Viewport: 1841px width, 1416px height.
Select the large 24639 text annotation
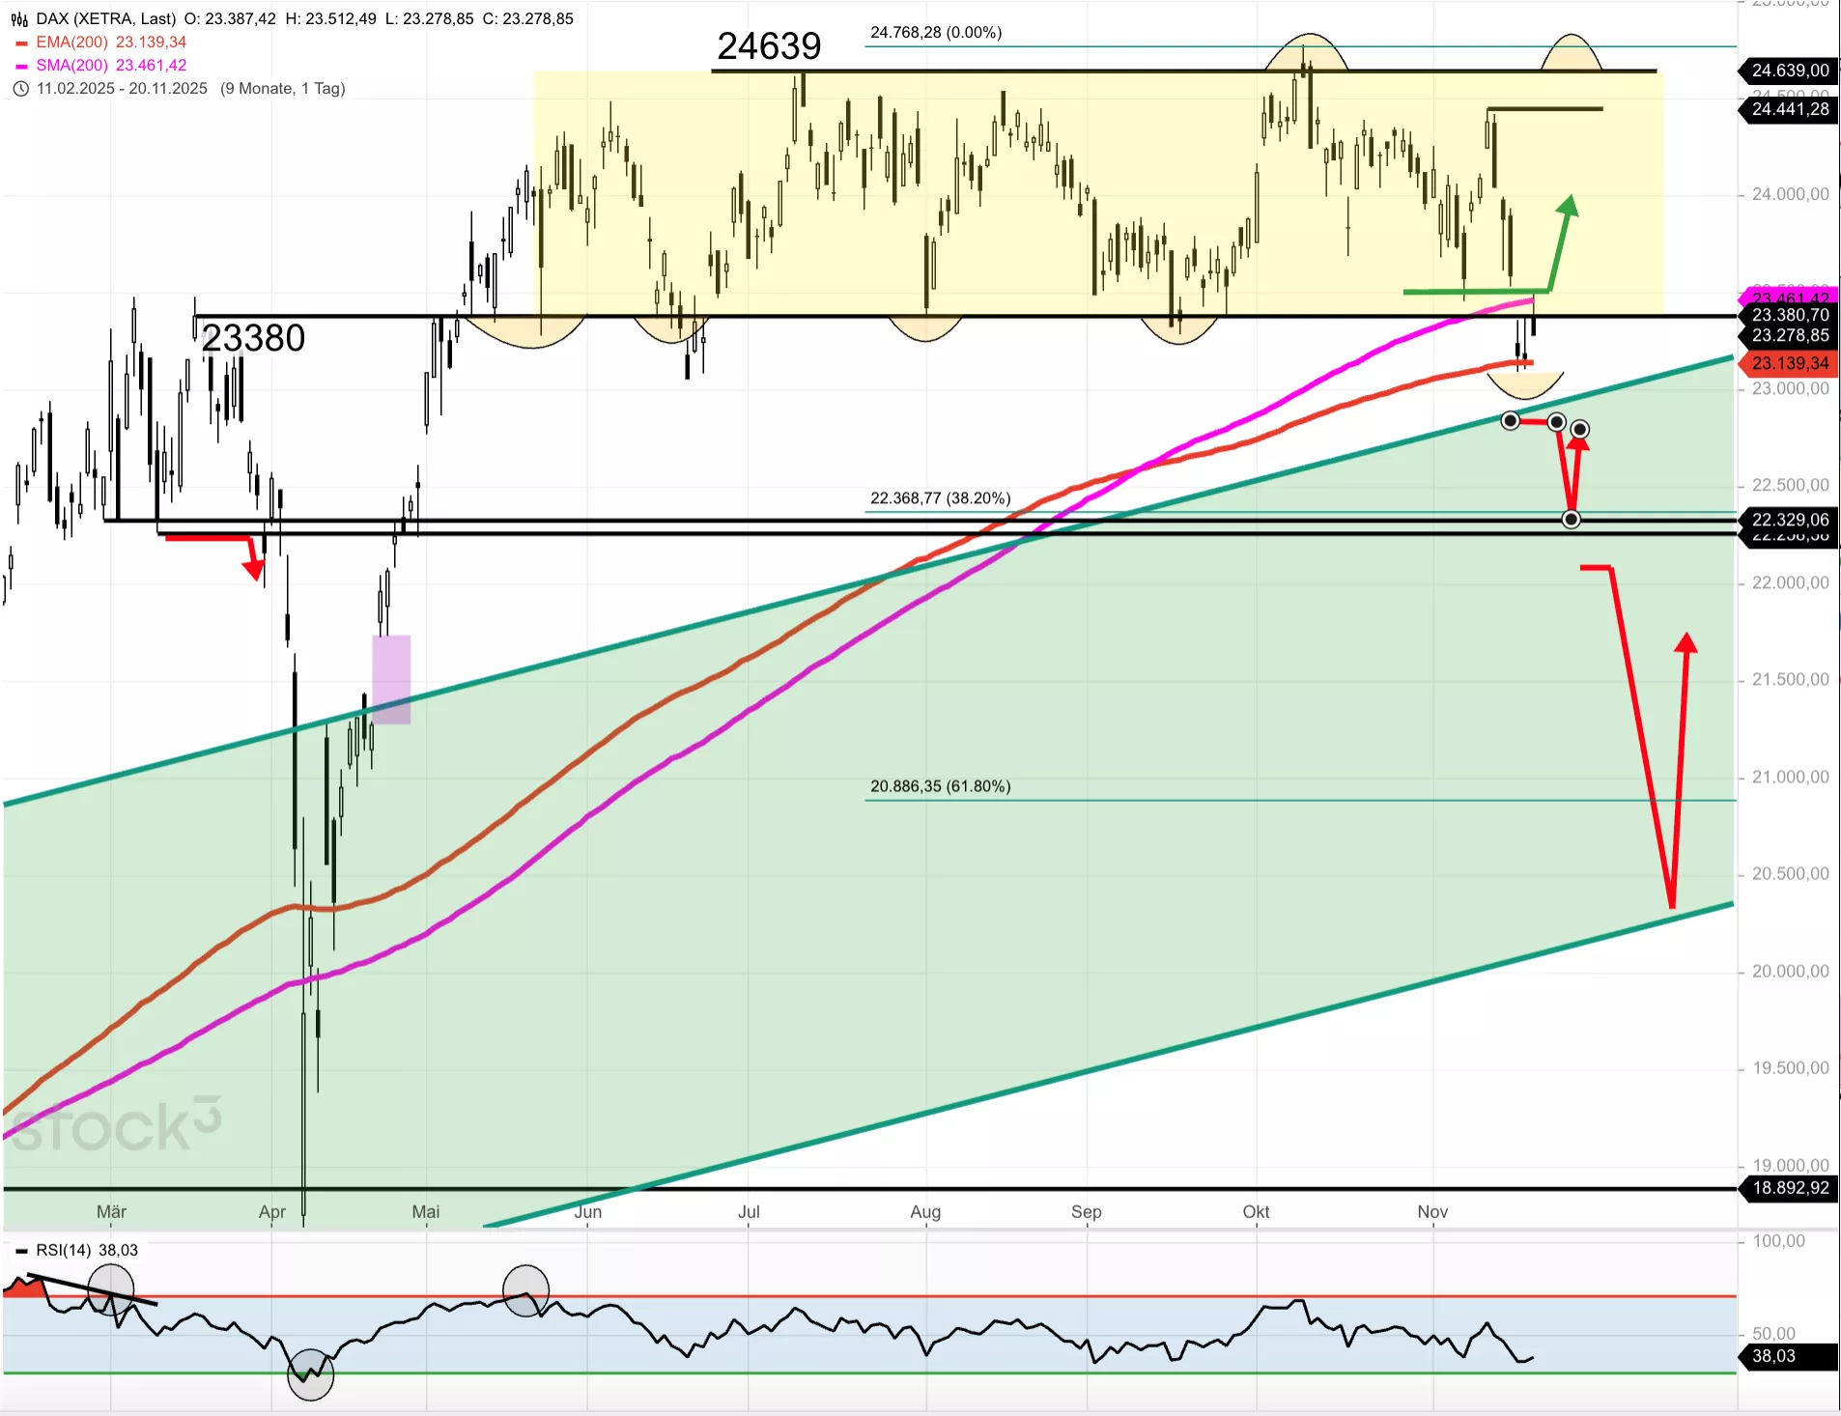coord(769,46)
